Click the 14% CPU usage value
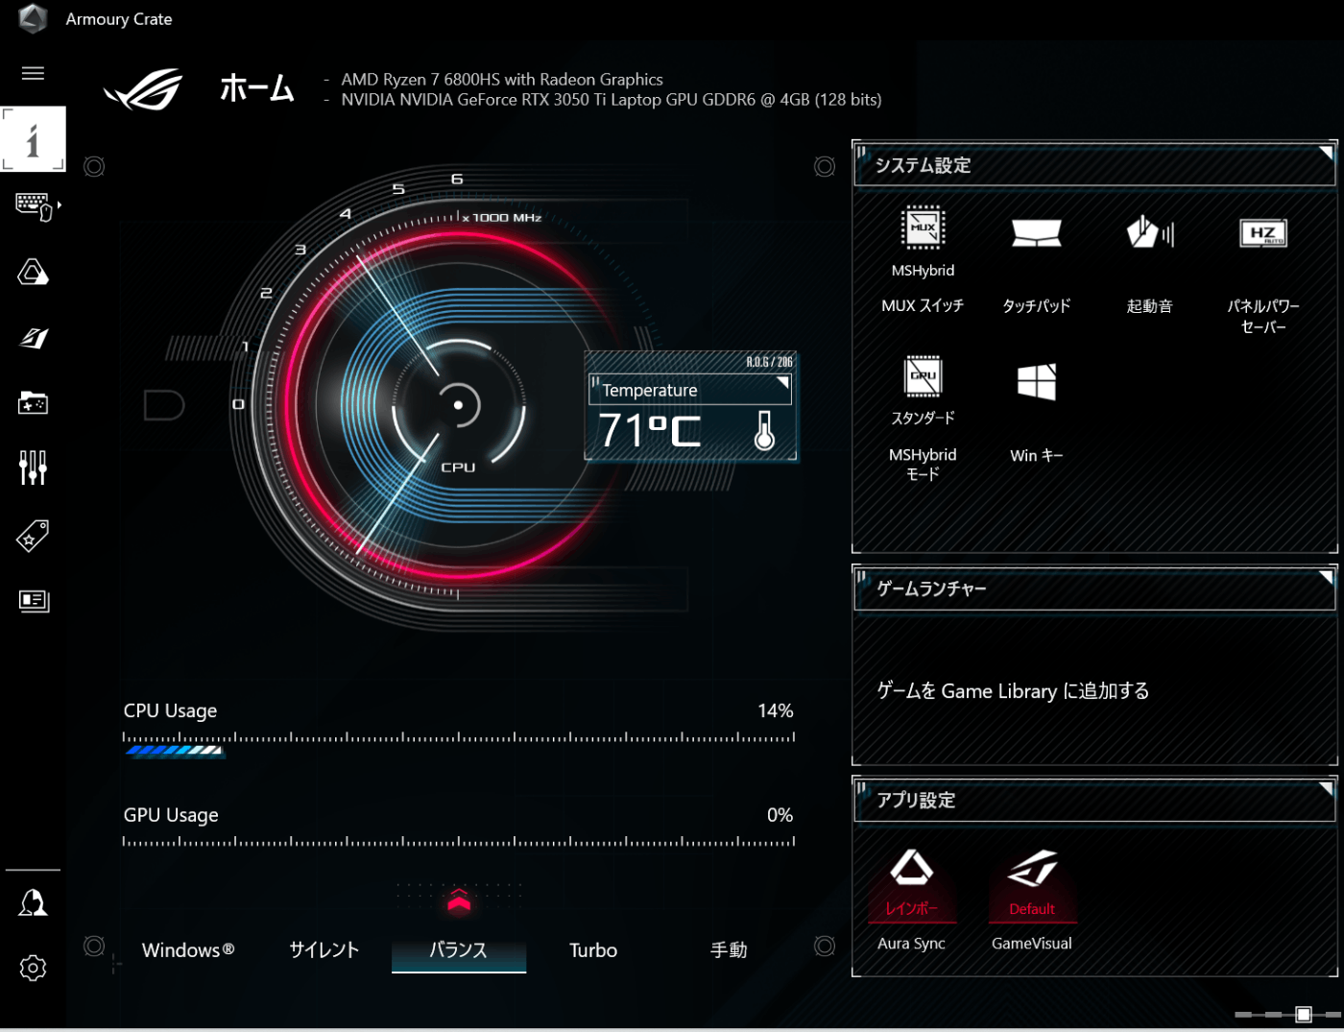Image resolution: width=1344 pixels, height=1032 pixels. (775, 710)
